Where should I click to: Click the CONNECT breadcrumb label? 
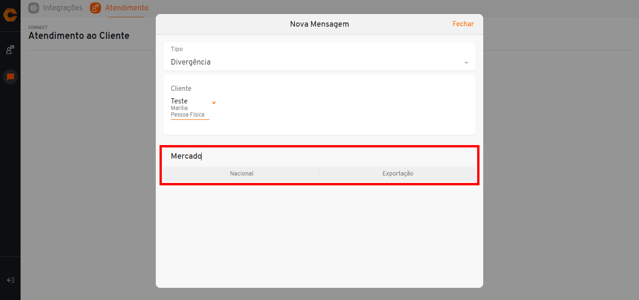coord(38,28)
